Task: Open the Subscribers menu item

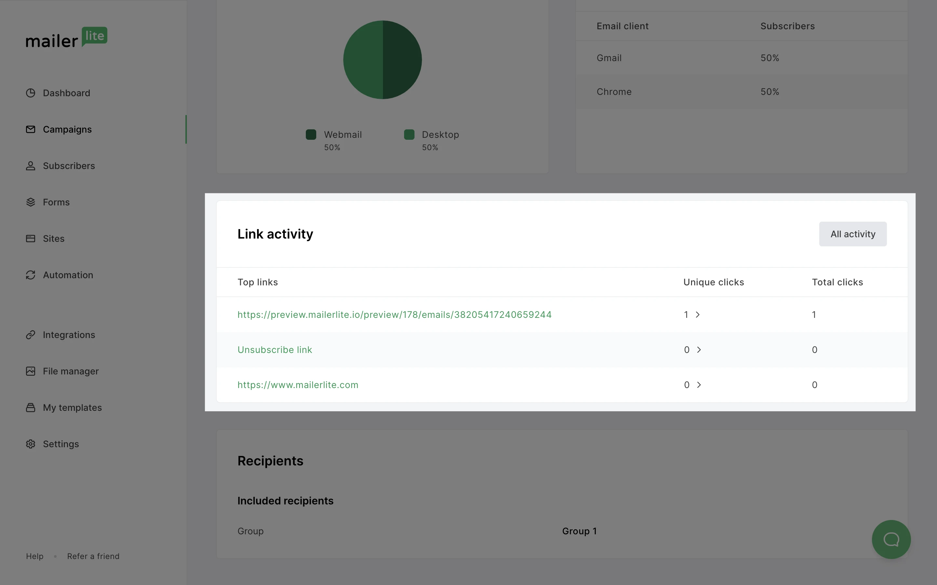Action: tap(69, 166)
